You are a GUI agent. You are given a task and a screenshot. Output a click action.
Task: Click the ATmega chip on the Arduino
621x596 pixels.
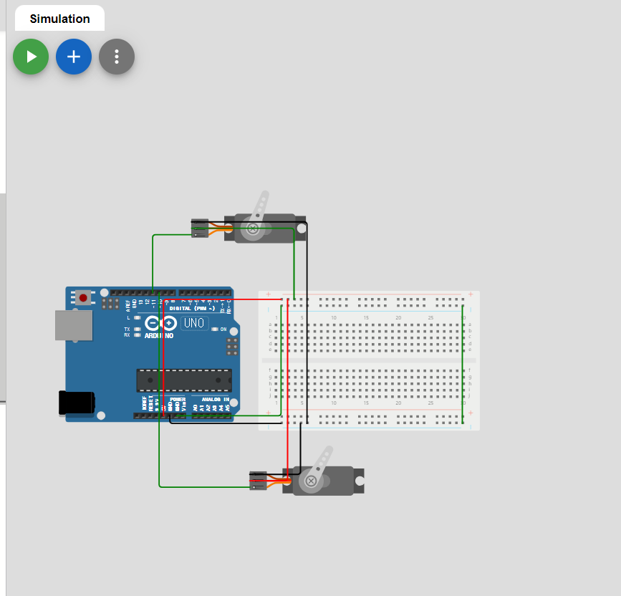[184, 380]
